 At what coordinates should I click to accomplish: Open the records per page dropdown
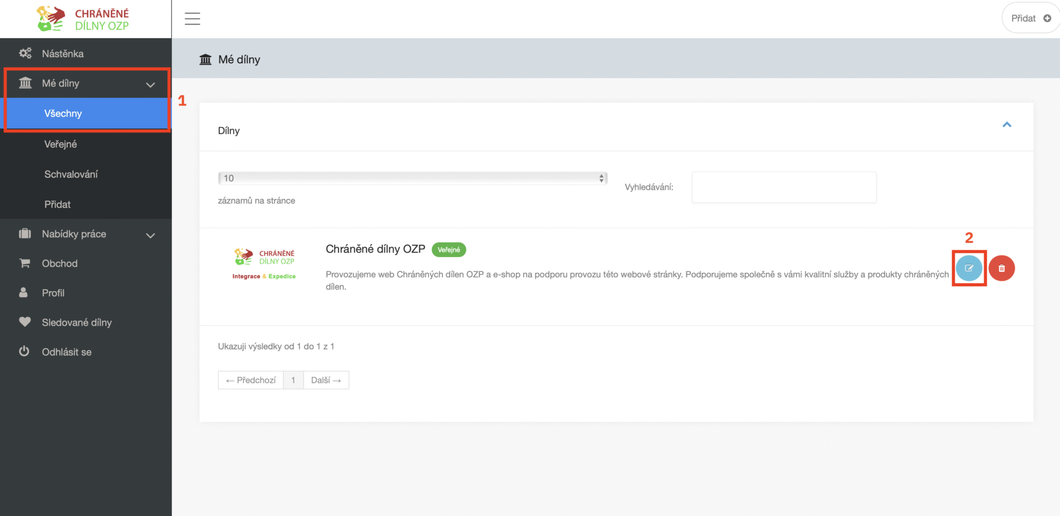click(412, 178)
